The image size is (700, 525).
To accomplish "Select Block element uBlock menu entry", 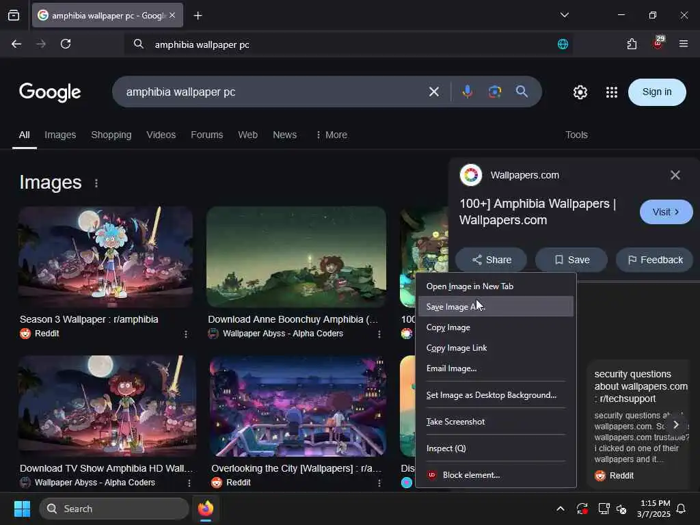I will coord(496,475).
